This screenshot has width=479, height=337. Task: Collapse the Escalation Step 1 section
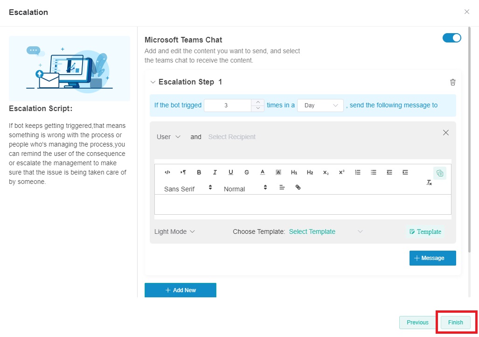[x=153, y=82]
